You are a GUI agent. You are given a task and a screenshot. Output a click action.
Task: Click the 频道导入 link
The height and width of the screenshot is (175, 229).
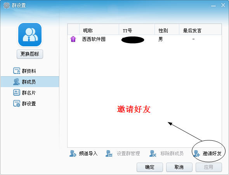(x=88, y=154)
